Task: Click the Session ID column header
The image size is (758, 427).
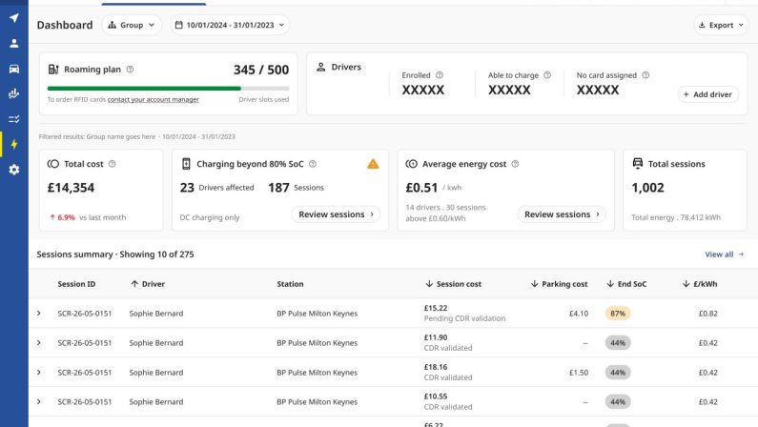Action: point(76,283)
